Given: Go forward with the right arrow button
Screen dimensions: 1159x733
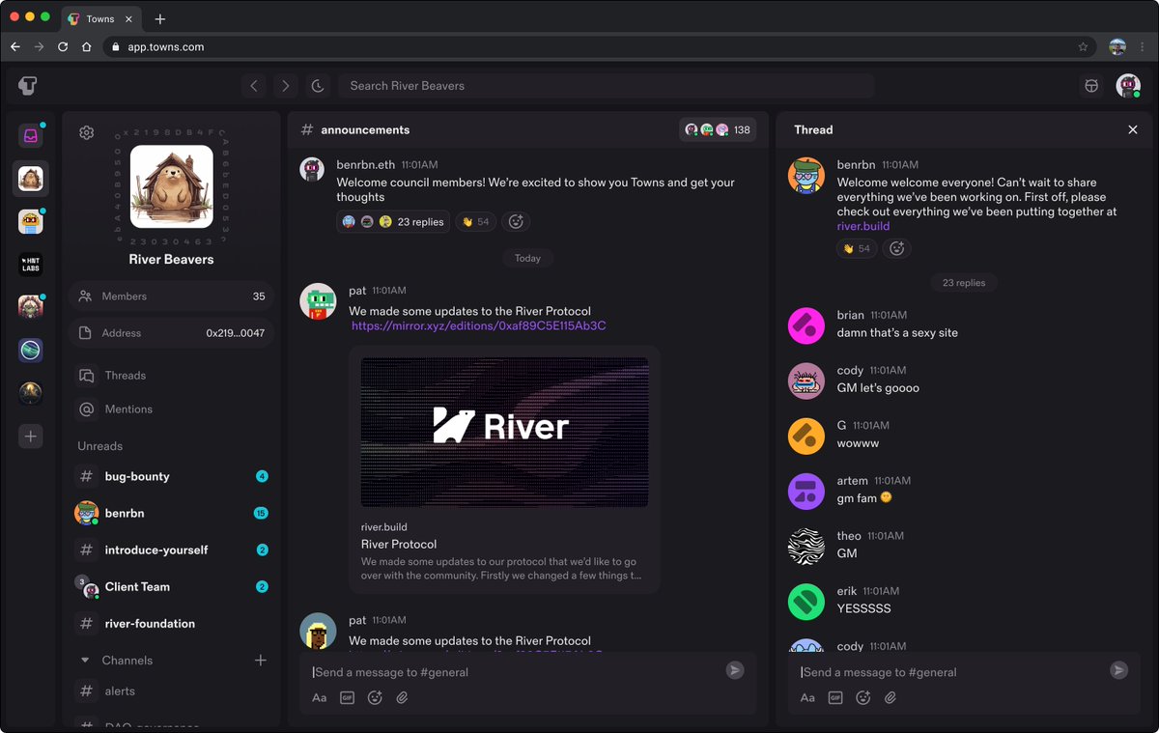Looking at the screenshot, I should point(285,86).
